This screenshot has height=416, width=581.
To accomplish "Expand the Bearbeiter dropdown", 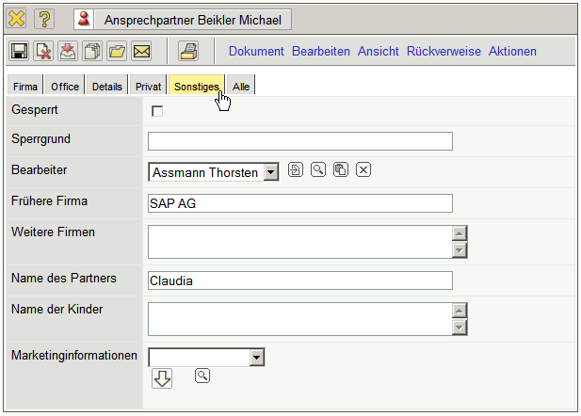I will [x=271, y=172].
